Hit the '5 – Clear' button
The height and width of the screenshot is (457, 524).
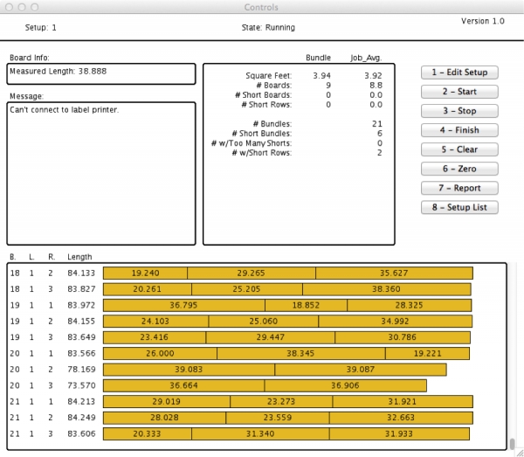[459, 149]
